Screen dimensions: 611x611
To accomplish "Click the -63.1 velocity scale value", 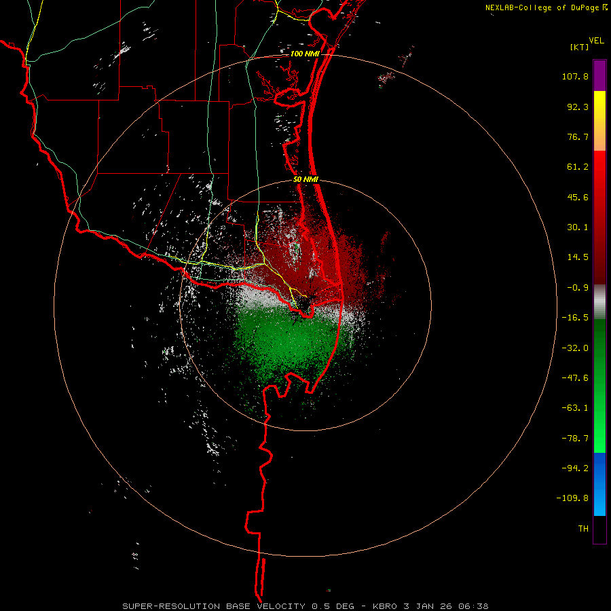I will coord(575,408).
